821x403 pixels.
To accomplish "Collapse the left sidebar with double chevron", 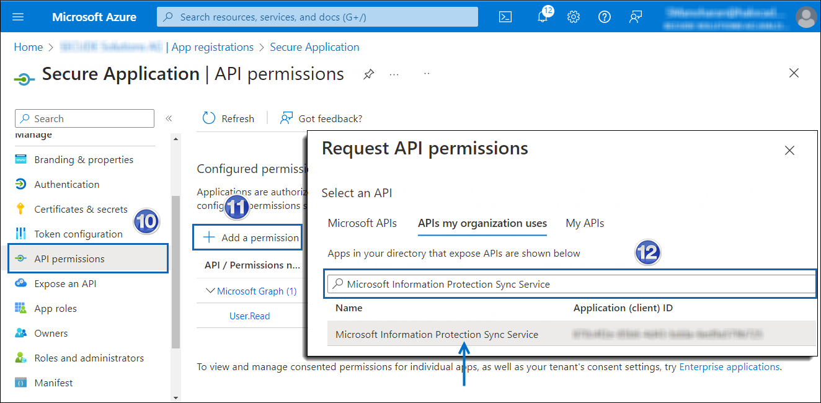I will click(169, 118).
